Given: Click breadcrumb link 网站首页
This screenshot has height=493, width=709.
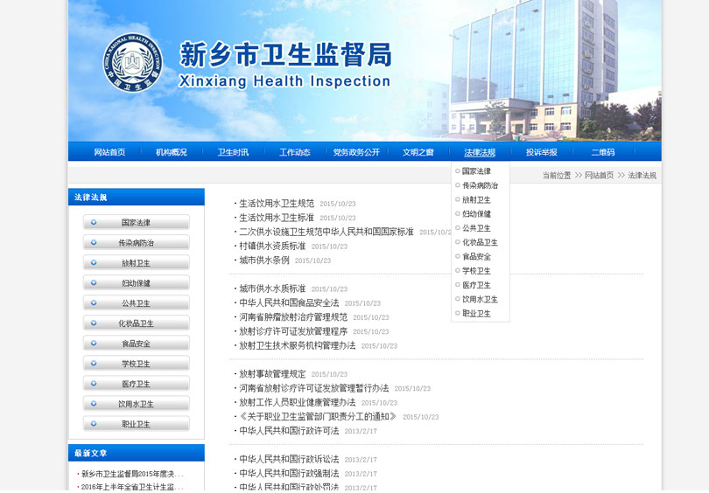Looking at the screenshot, I should pyautogui.click(x=599, y=176).
